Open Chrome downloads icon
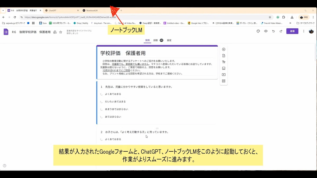This screenshot has height=178, width=317. pyautogui.click(x=292, y=17)
